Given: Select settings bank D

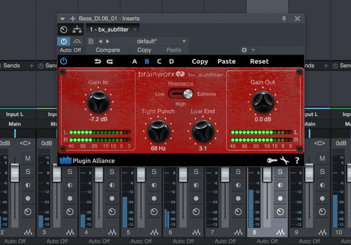Looking at the screenshot, I should (x=172, y=62).
